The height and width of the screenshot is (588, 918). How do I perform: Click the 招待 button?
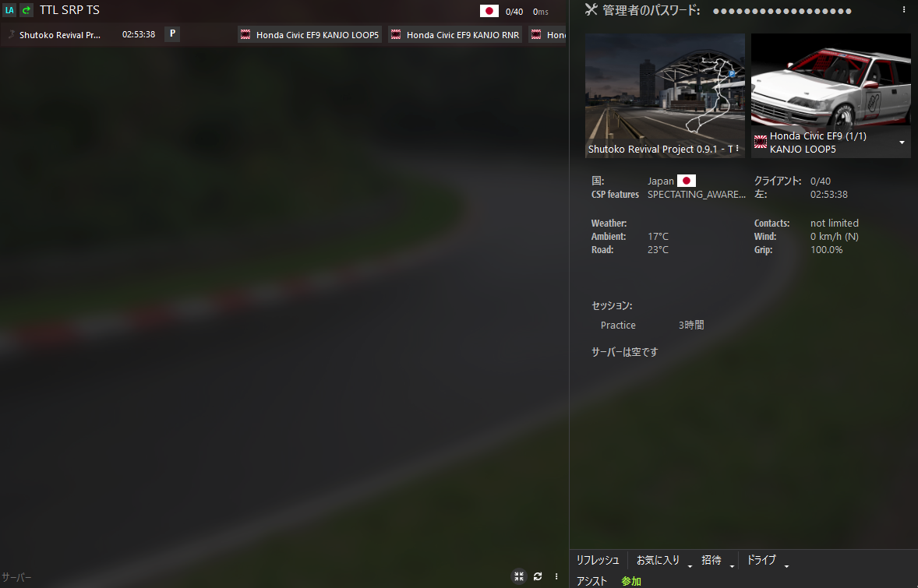711,560
